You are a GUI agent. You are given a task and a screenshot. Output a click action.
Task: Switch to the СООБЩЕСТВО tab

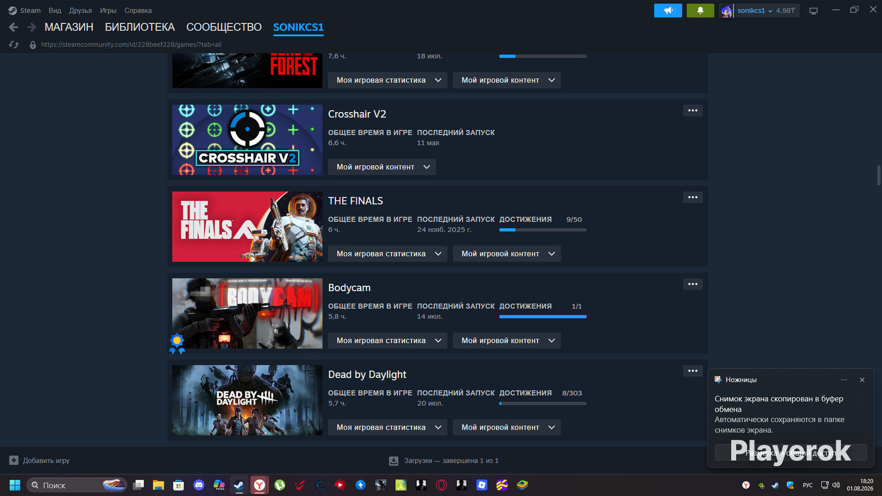tap(224, 27)
